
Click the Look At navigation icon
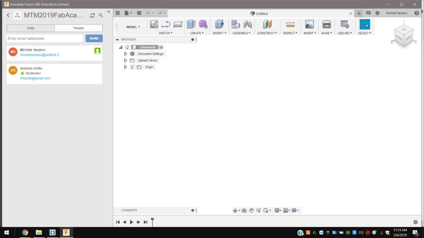(x=244, y=210)
